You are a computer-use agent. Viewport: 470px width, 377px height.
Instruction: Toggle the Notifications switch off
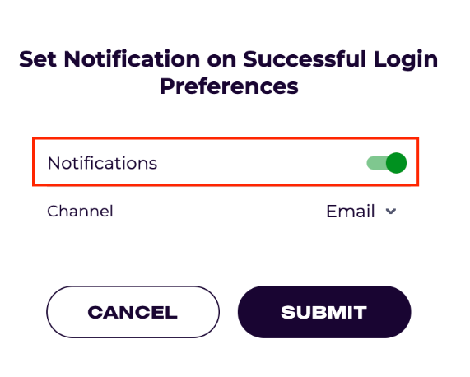[x=387, y=163]
